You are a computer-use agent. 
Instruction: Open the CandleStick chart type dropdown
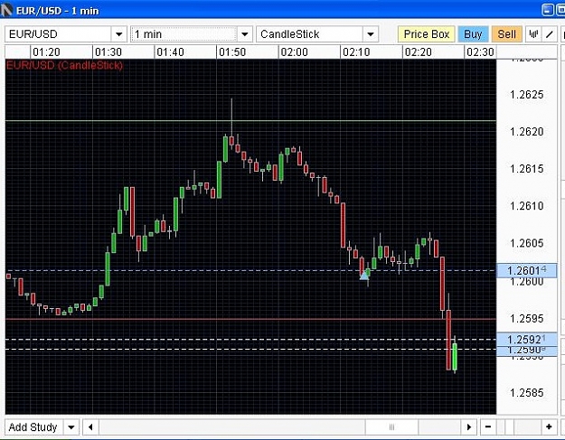(370, 34)
